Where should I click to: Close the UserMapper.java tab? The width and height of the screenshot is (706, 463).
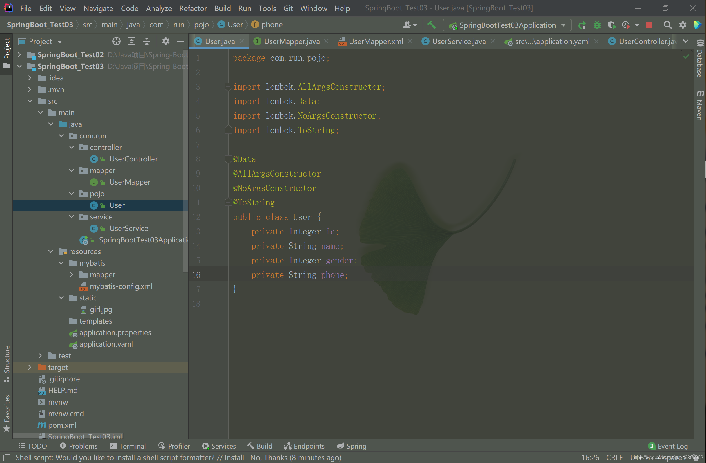[x=326, y=41]
